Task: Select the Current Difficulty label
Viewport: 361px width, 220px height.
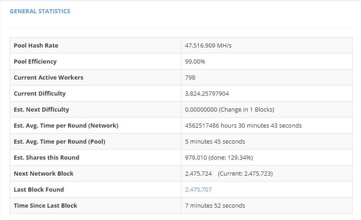Action: (x=40, y=93)
